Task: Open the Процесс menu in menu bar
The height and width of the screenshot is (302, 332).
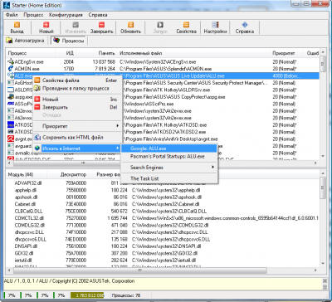Action: [33, 15]
